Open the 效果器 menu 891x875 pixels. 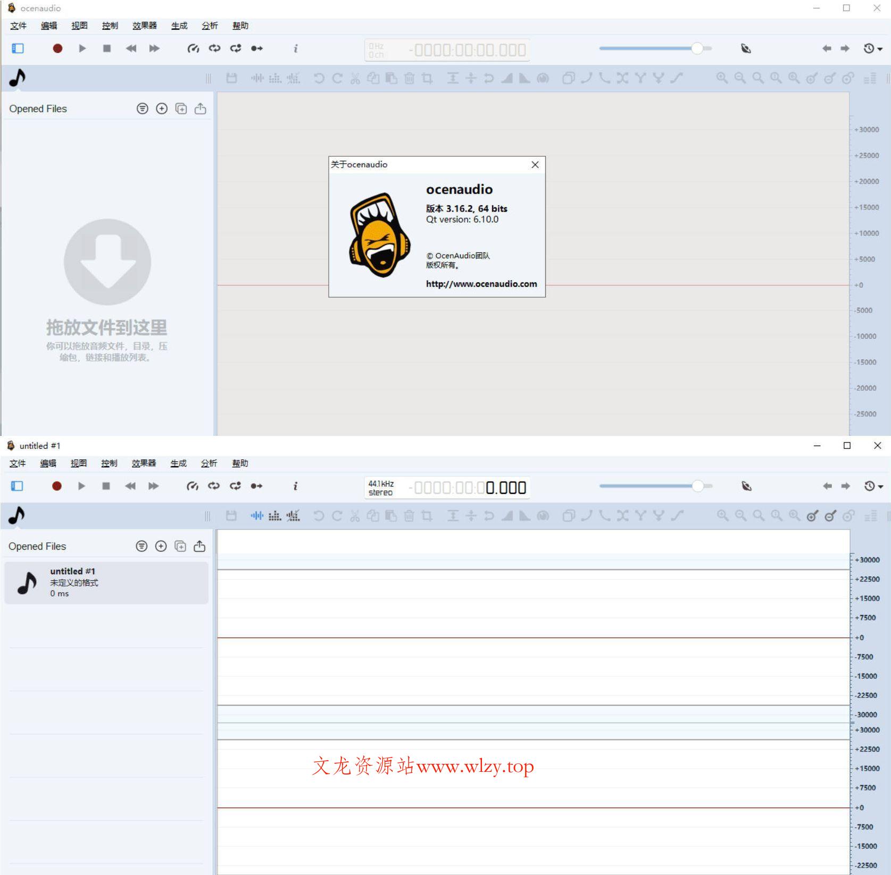tap(144, 25)
